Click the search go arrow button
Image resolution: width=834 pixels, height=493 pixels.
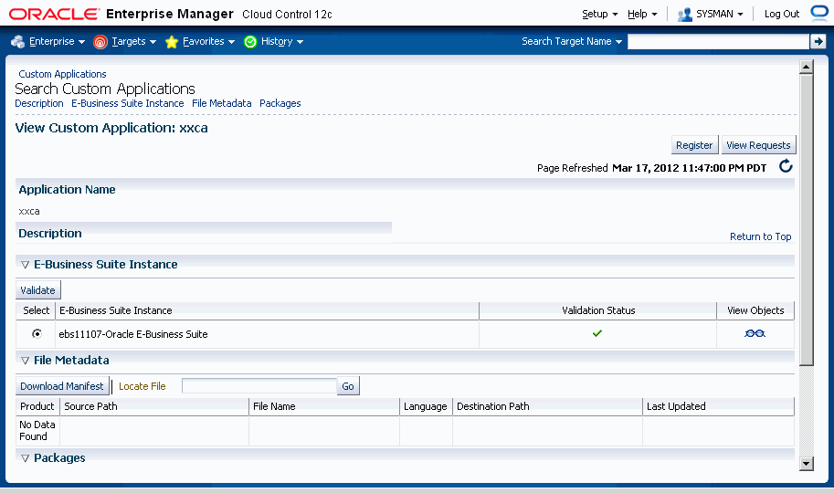click(818, 41)
